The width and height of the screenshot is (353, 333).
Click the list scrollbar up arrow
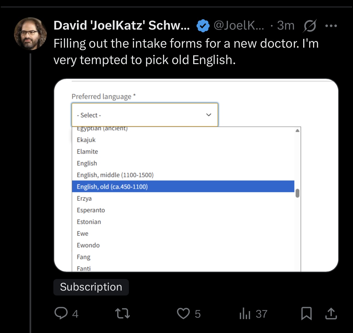click(297, 131)
